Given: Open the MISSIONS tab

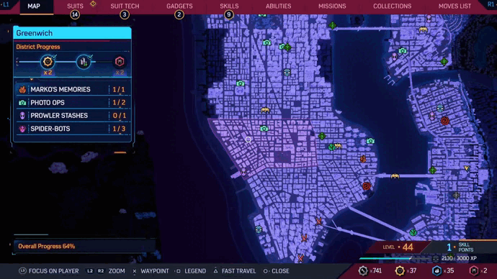Looking at the screenshot, I should pyautogui.click(x=332, y=6).
